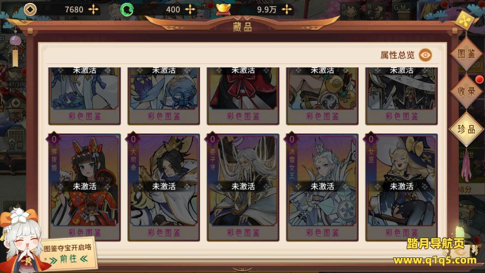Viewport: 485px width, 273px height.
Task: Click the level 0 badge on 辉夜姬
Action: click(x=54, y=140)
